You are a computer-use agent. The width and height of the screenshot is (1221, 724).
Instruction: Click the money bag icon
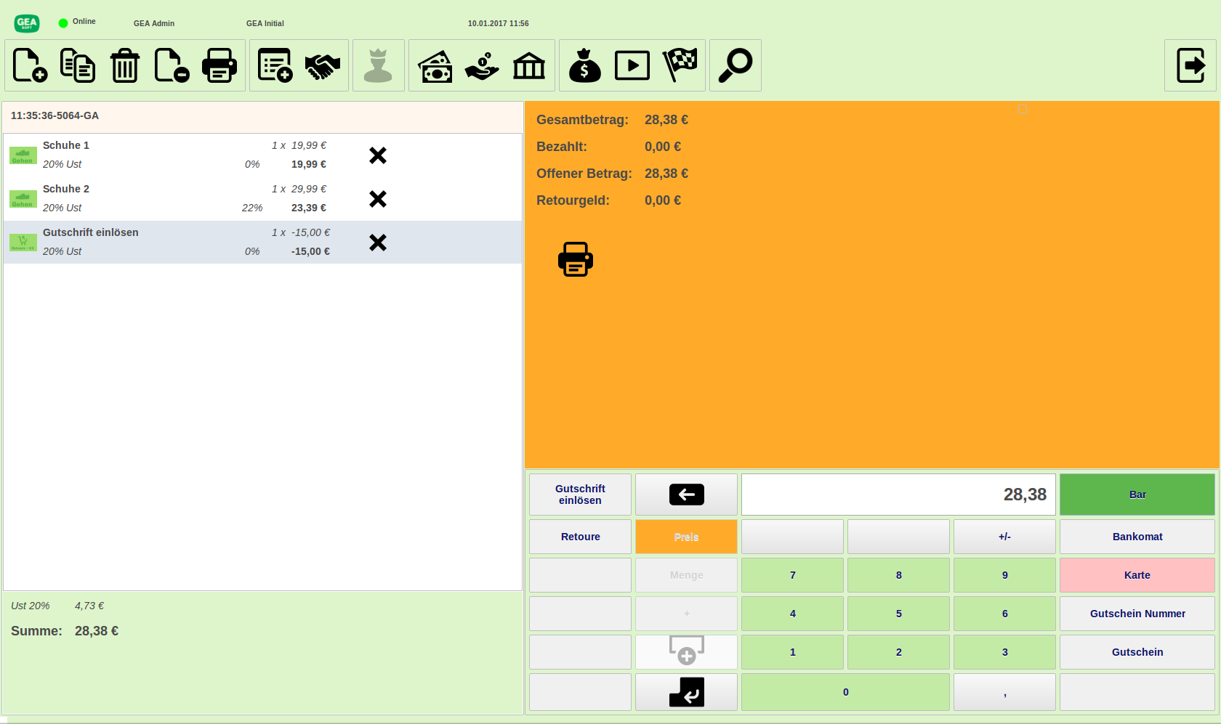click(x=584, y=65)
